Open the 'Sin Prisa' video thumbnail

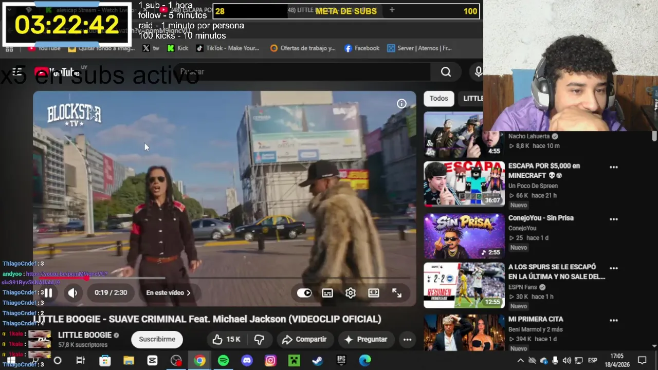point(464,236)
